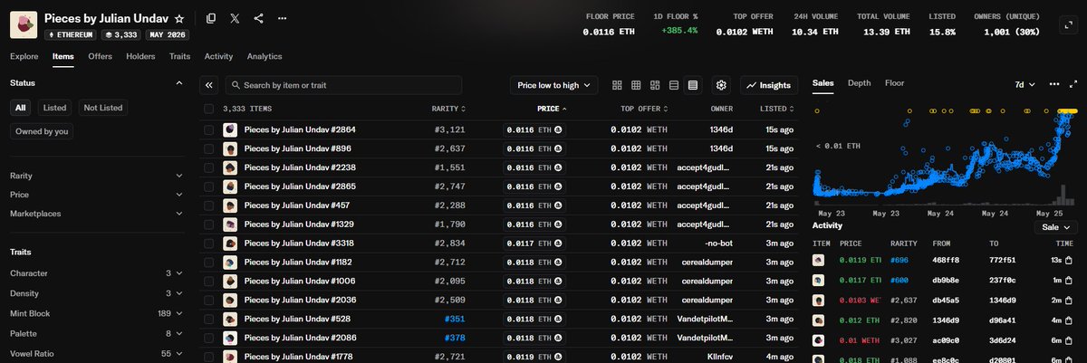Toggle the select-all items checkbox

point(209,109)
